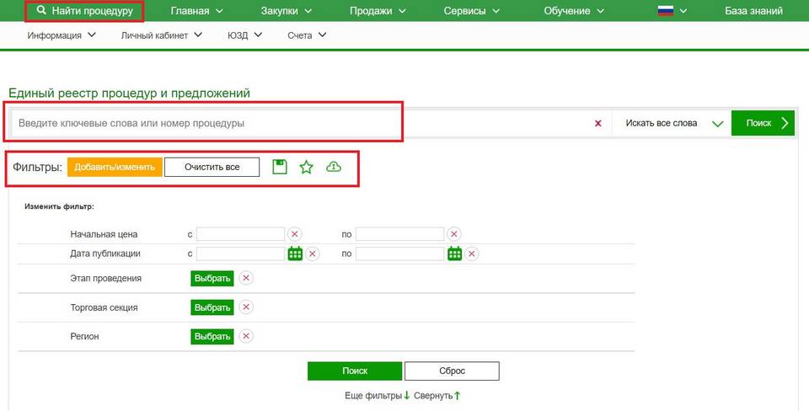Open calendar for publication date end
Viewport: 809px width, 411px height.
click(x=455, y=254)
